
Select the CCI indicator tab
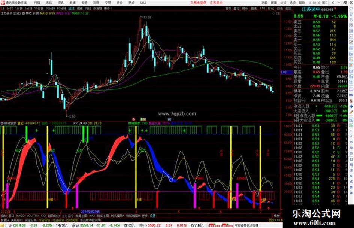pos(43,216)
